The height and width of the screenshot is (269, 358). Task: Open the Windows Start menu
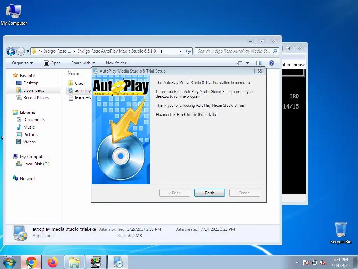[9, 262]
